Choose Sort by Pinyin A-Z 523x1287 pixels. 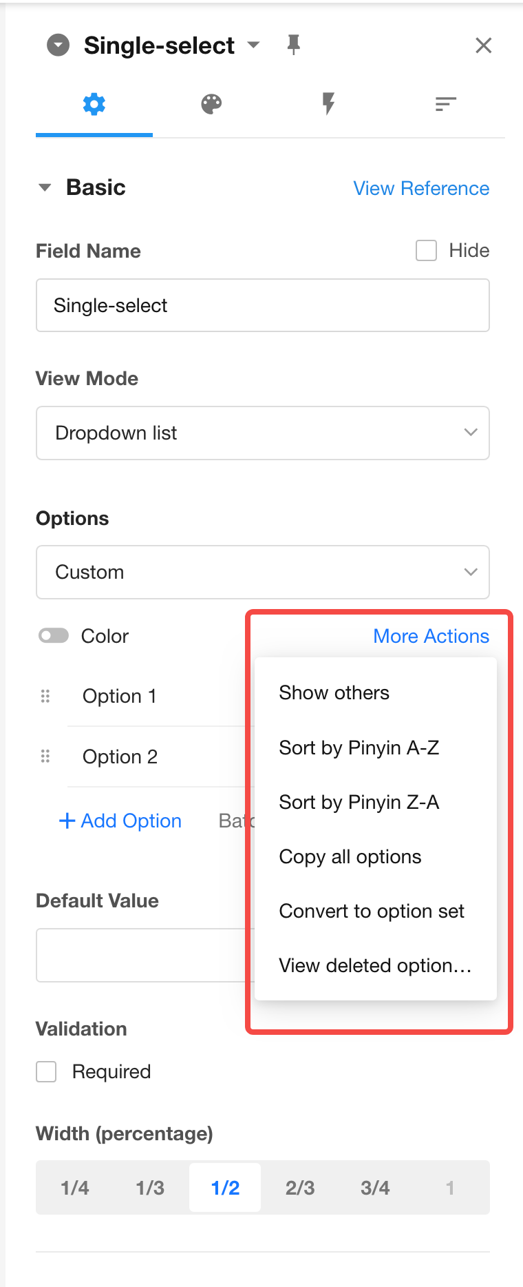[x=359, y=748]
